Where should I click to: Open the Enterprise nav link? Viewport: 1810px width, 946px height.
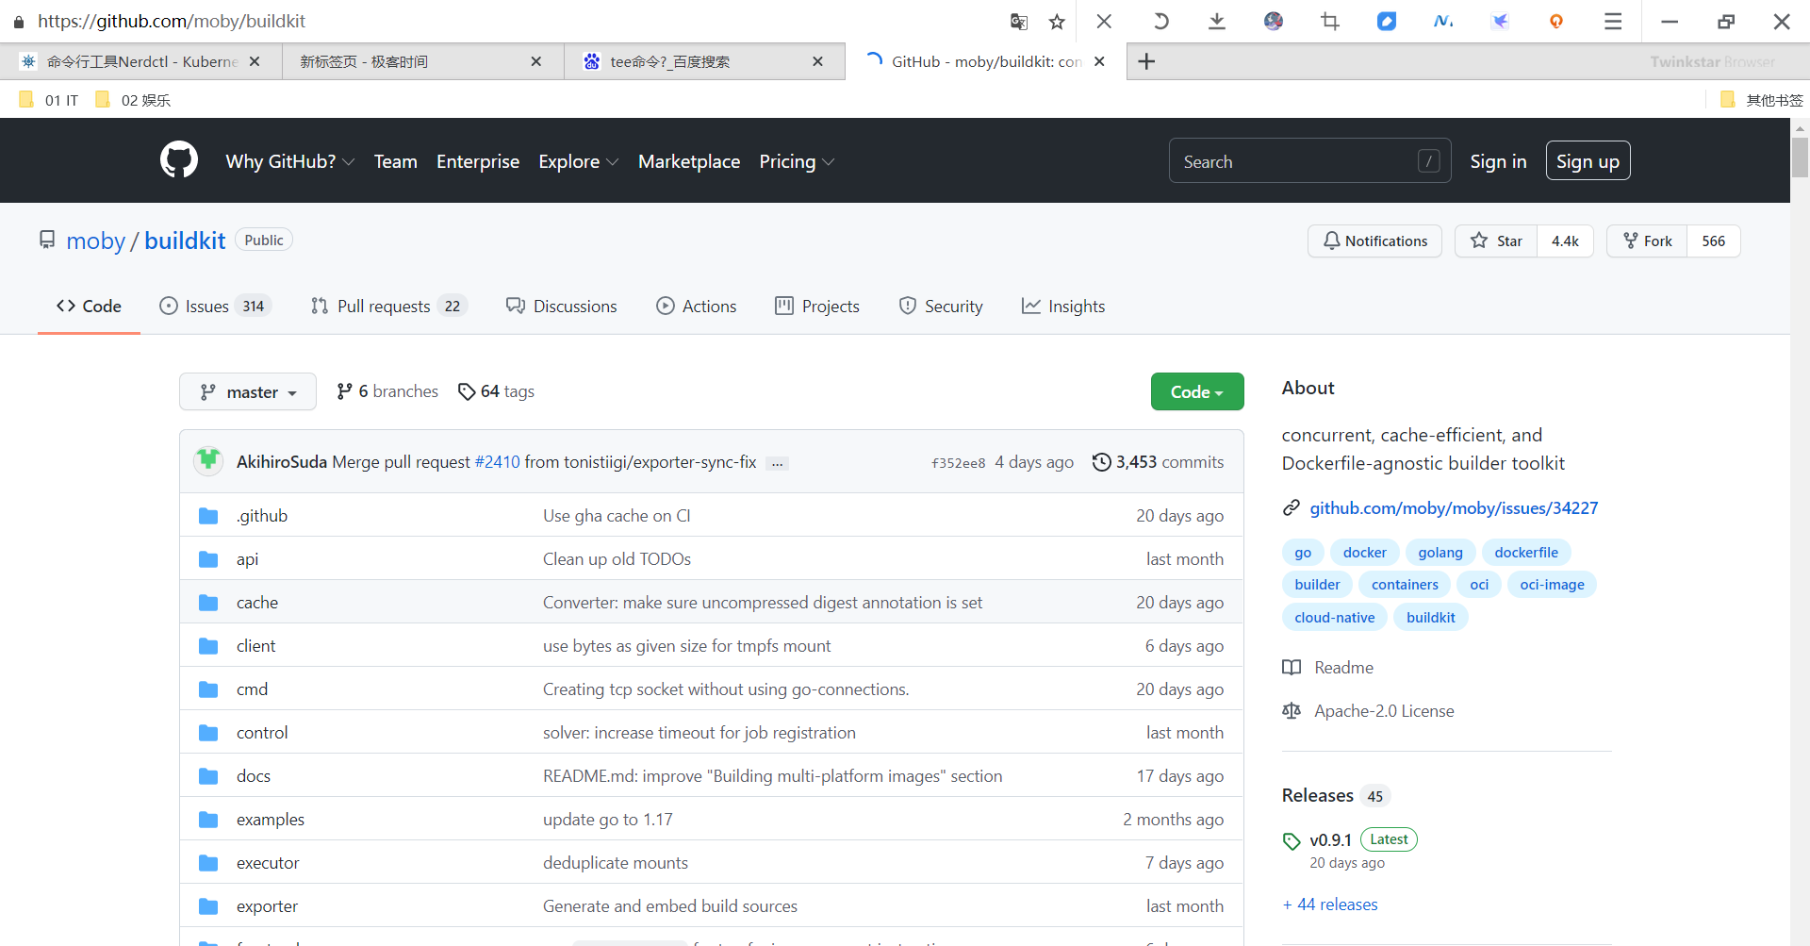click(478, 161)
